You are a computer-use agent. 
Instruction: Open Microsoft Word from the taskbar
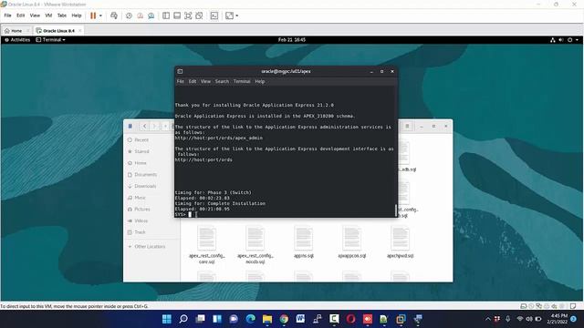tap(300, 319)
